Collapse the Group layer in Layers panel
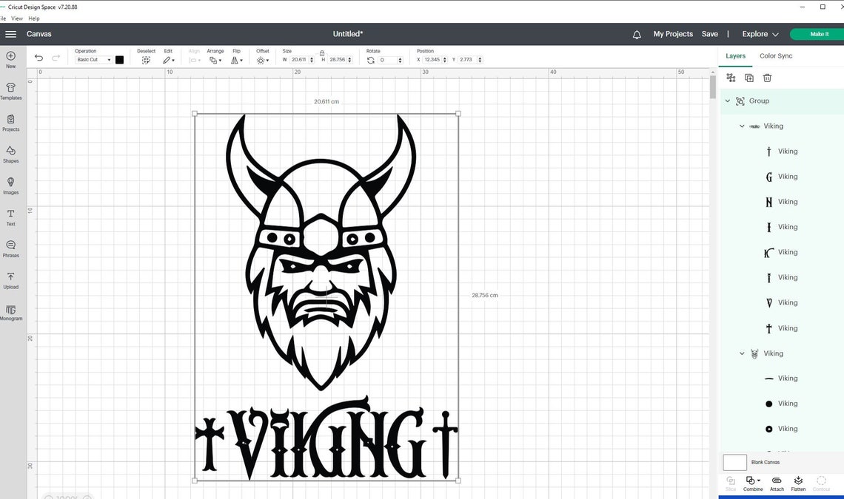Image resolution: width=844 pixels, height=499 pixels. tap(728, 101)
